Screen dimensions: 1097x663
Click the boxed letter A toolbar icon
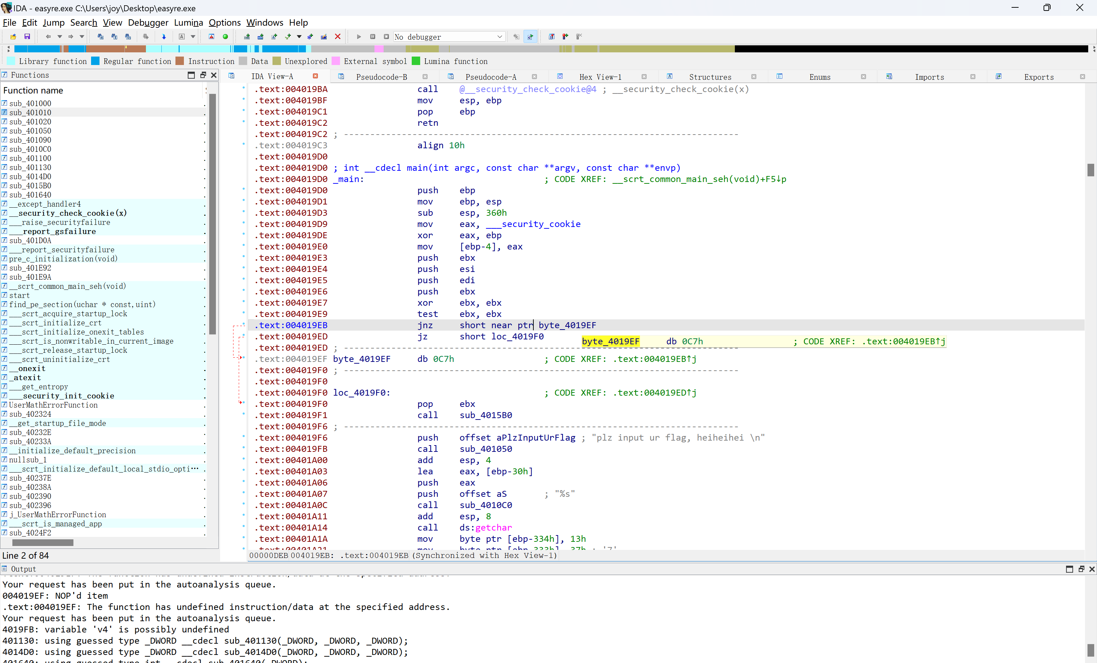(x=182, y=37)
